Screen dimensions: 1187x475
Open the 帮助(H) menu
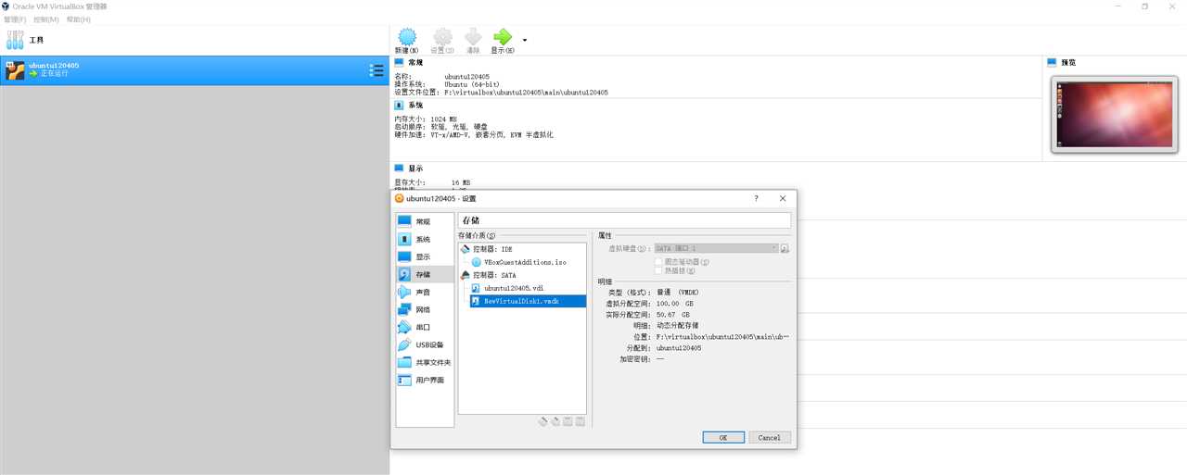78,19
